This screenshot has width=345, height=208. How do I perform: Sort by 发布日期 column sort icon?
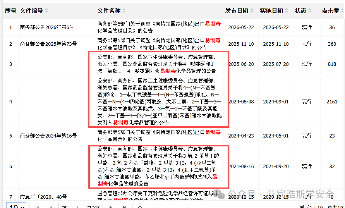click(252, 10)
